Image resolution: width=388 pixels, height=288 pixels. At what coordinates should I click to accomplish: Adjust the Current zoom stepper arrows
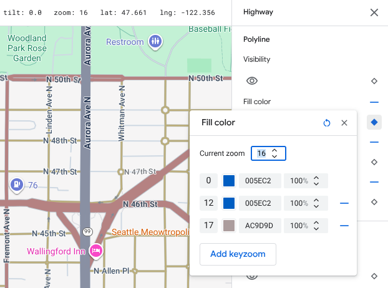click(274, 153)
